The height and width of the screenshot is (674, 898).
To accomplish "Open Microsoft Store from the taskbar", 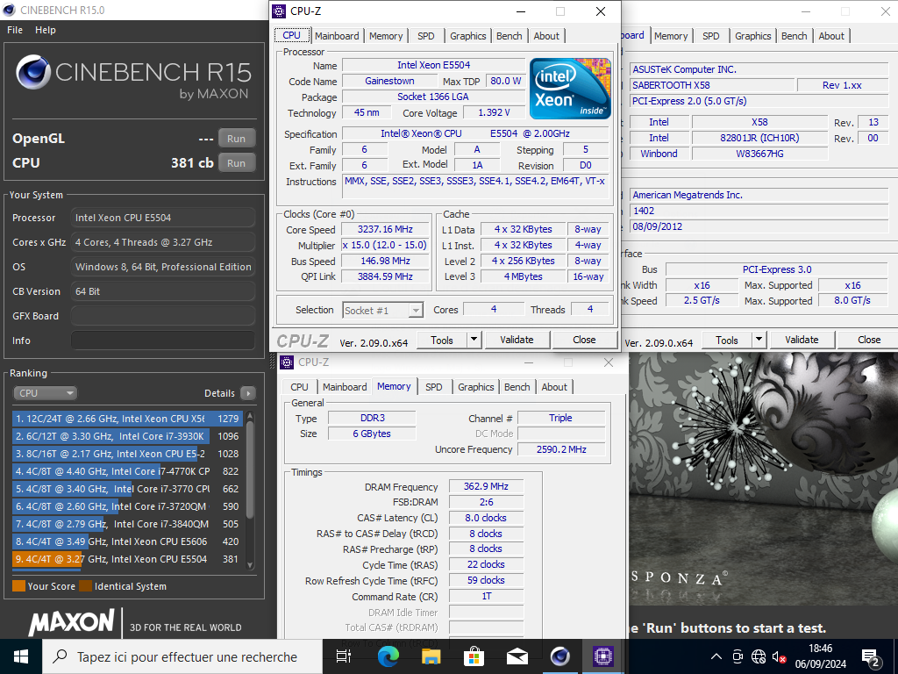I will [x=474, y=656].
